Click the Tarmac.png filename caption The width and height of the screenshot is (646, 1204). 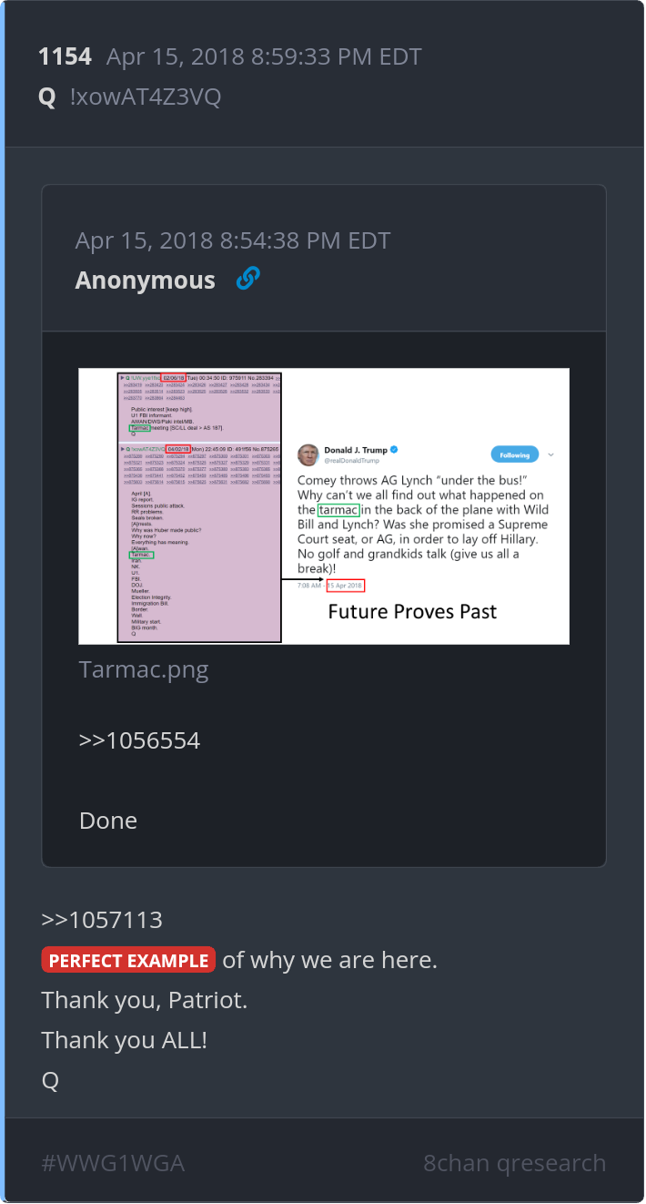144,670
